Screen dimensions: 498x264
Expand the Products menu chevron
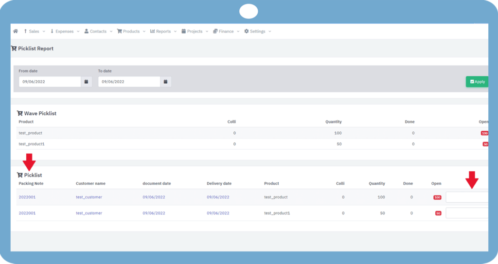point(144,32)
